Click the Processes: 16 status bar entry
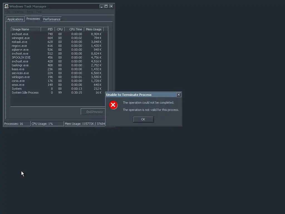Image resolution: width=285 pixels, height=214 pixels. pos(17,124)
